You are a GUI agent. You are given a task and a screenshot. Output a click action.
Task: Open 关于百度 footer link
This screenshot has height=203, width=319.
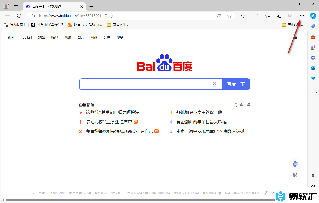pos(38,193)
